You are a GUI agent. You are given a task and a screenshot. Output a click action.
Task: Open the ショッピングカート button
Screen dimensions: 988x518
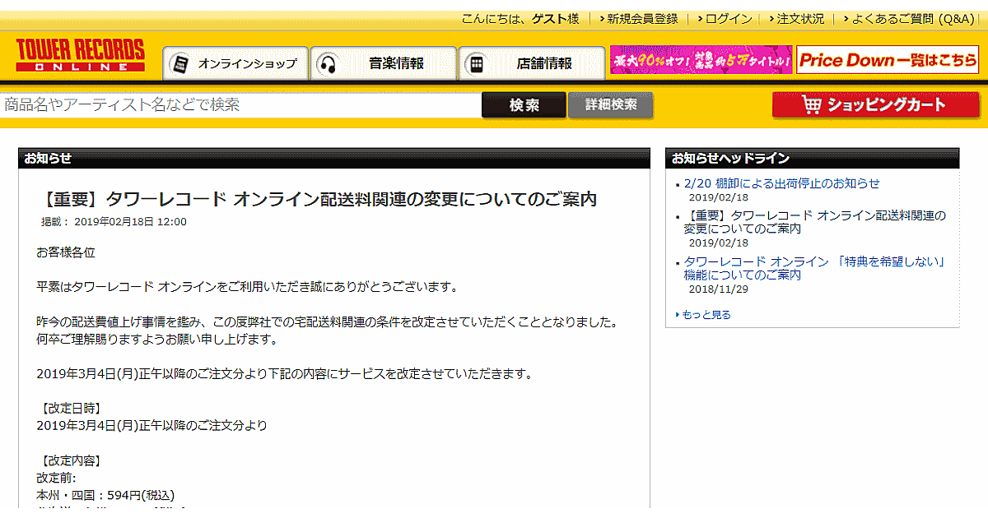tap(875, 105)
